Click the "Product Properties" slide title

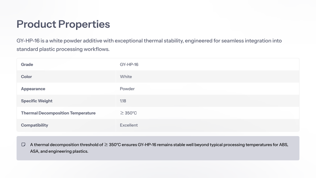[63, 24]
